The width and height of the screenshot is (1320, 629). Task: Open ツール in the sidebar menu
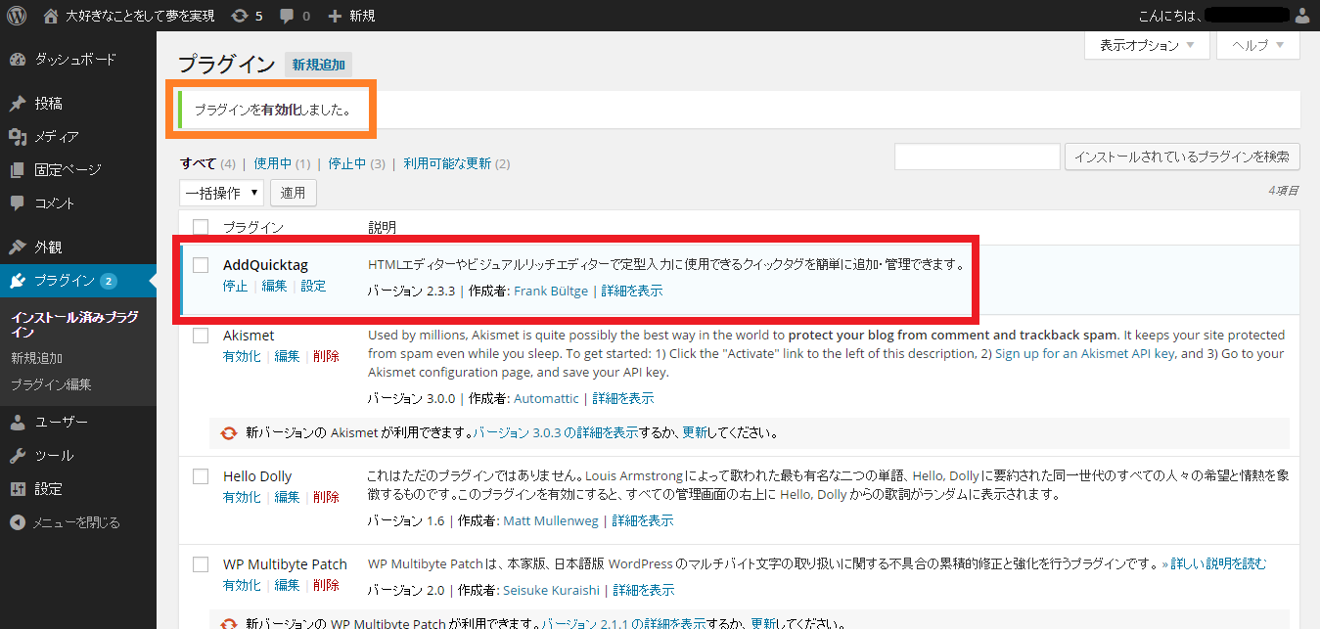pos(54,456)
